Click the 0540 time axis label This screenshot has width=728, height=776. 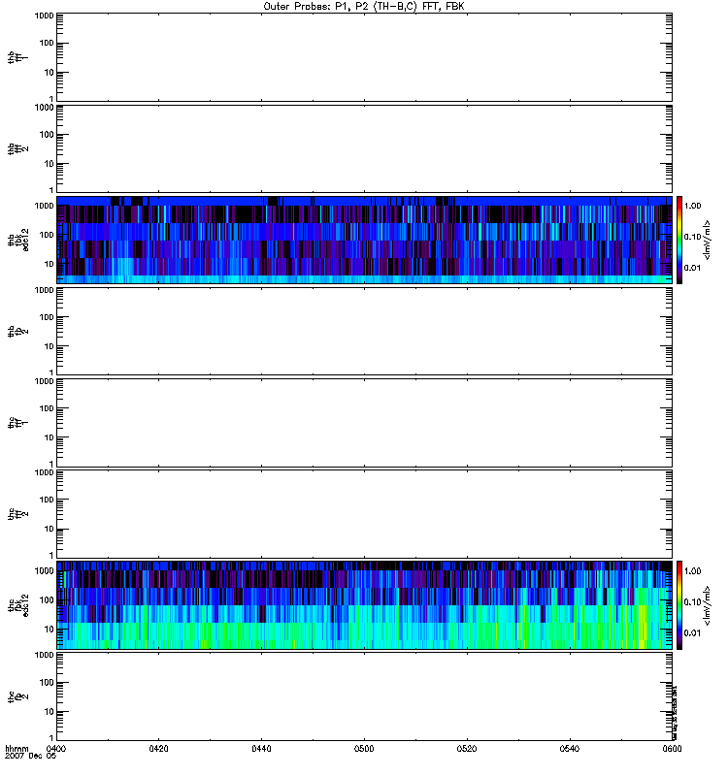(570, 749)
